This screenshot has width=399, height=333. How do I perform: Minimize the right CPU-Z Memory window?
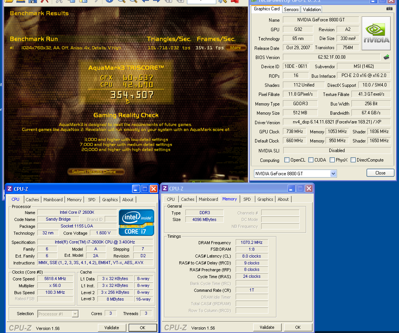291,188
